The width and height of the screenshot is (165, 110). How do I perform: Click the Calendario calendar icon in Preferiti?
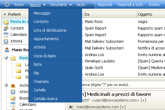click(6, 35)
